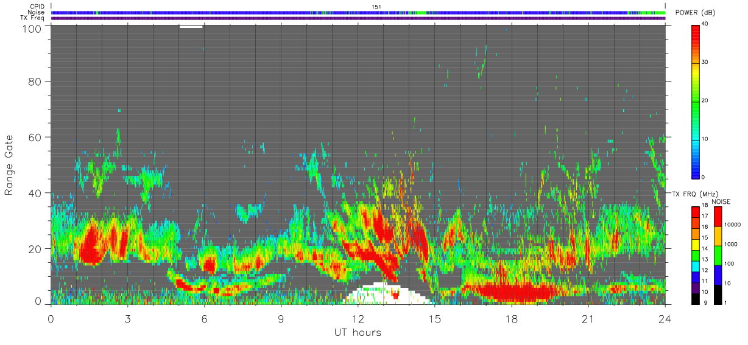The width and height of the screenshot is (748, 345).
Task: Click the 10000 tick on NOISE legend
Action: tap(732, 223)
